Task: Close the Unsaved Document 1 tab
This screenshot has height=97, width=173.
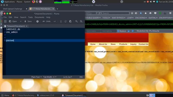Action: [26, 26]
